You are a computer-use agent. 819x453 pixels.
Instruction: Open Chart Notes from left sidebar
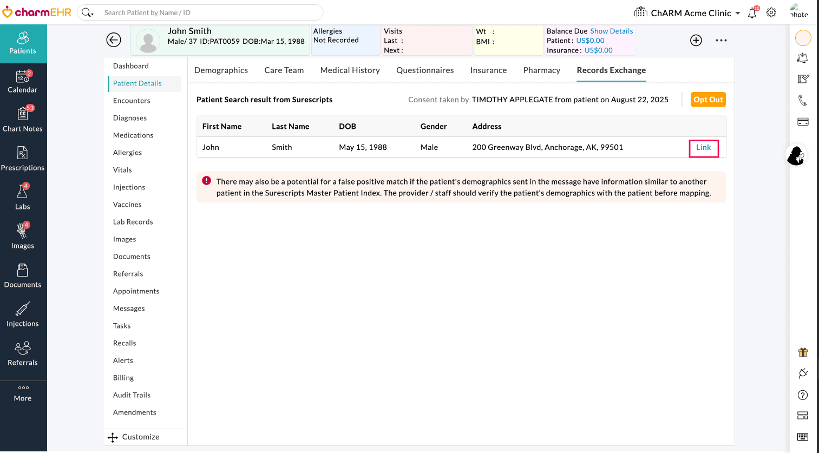click(x=23, y=121)
